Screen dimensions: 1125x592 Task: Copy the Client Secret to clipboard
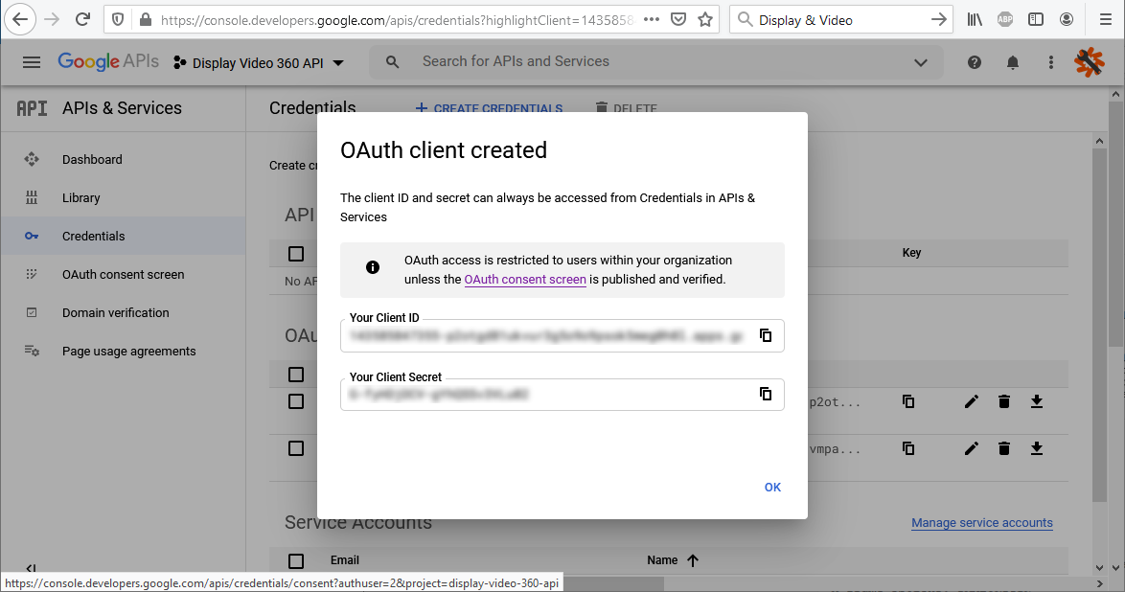765,394
